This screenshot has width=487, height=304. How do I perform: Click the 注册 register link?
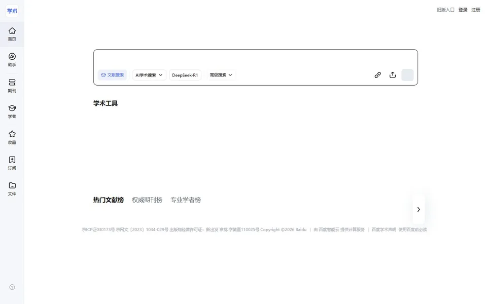(x=475, y=10)
